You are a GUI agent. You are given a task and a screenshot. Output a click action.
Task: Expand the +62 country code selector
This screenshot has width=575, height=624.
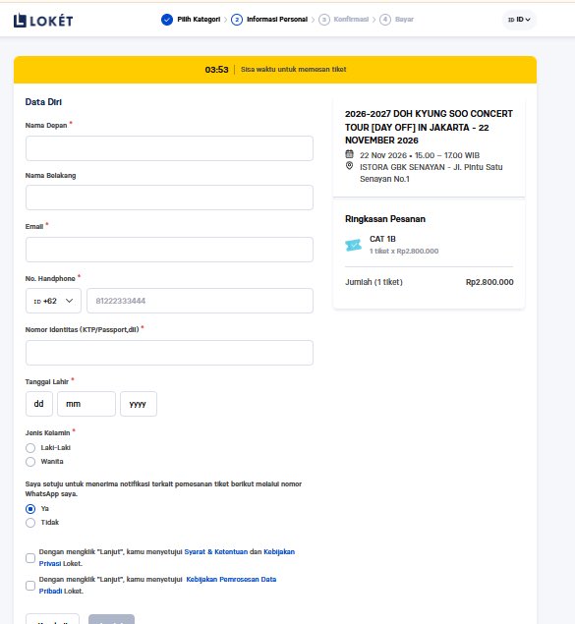tap(53, 301)
